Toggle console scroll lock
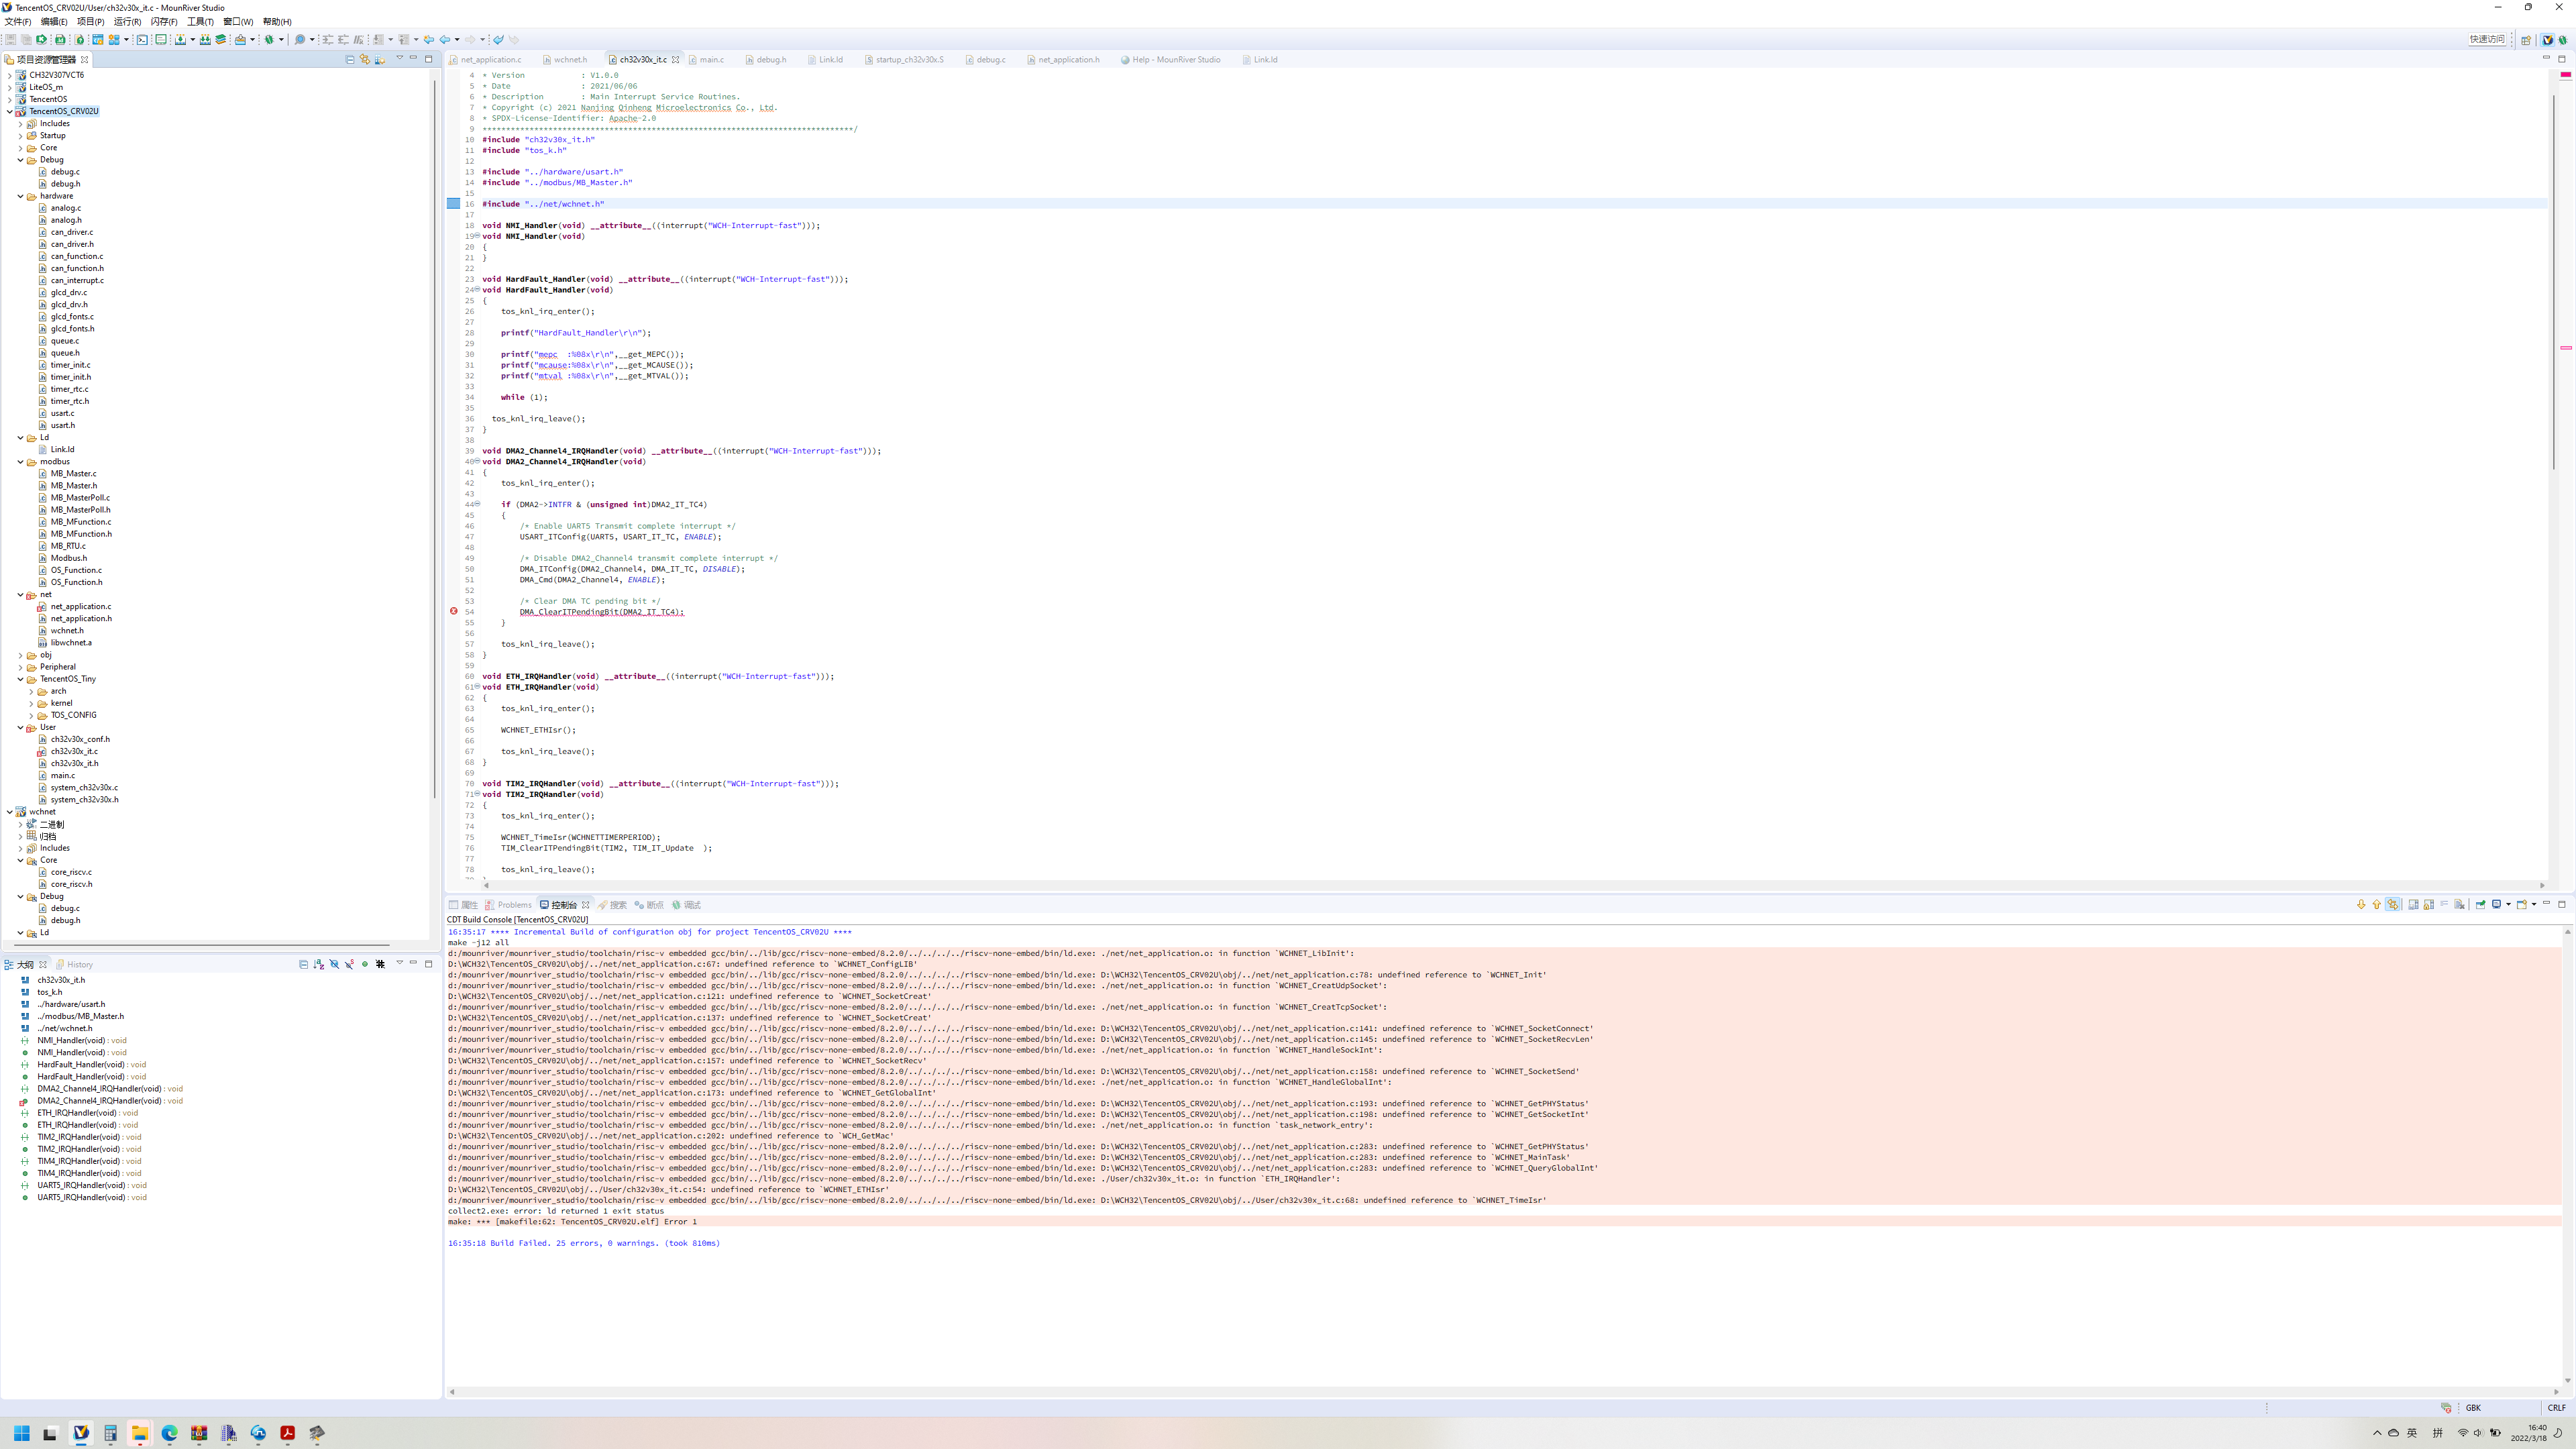2576x1449 pixels. 2429,904
